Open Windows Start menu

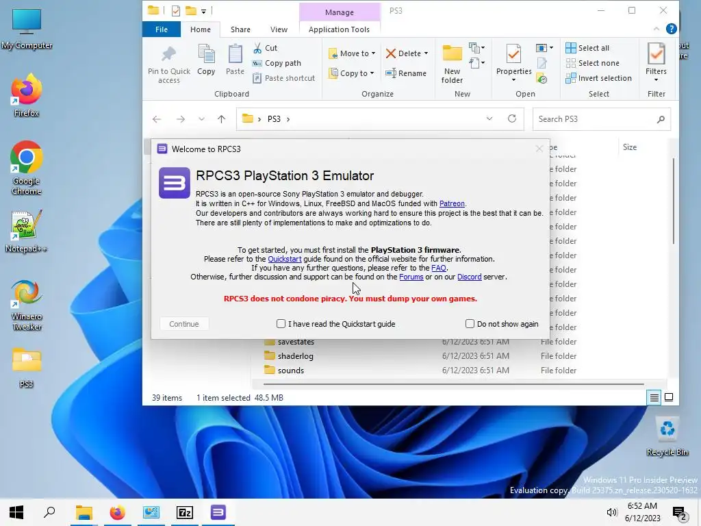point(16,512)
